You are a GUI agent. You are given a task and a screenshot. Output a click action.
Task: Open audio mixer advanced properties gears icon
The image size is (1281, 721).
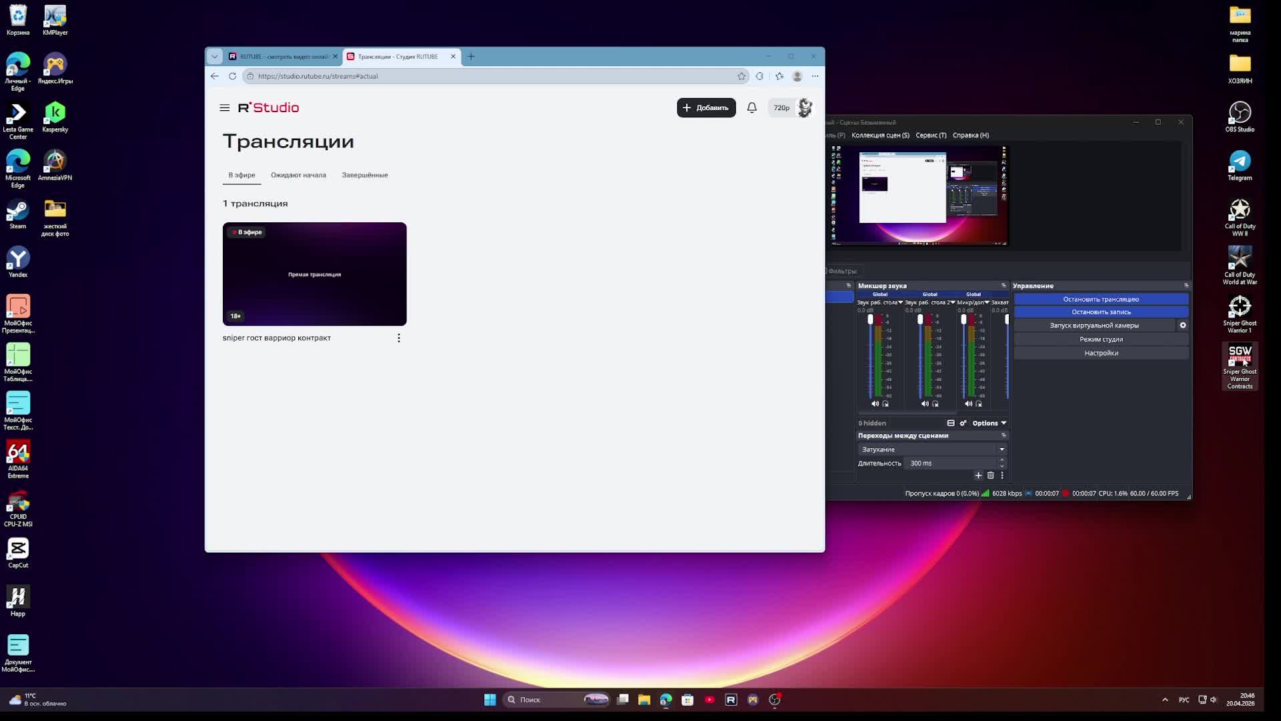tap(963, 423)
